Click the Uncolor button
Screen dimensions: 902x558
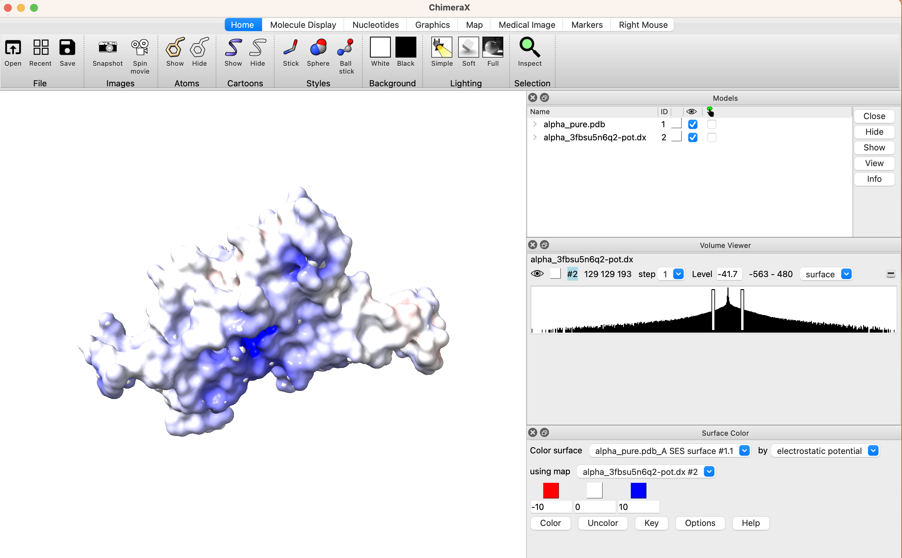coord(603,523)
